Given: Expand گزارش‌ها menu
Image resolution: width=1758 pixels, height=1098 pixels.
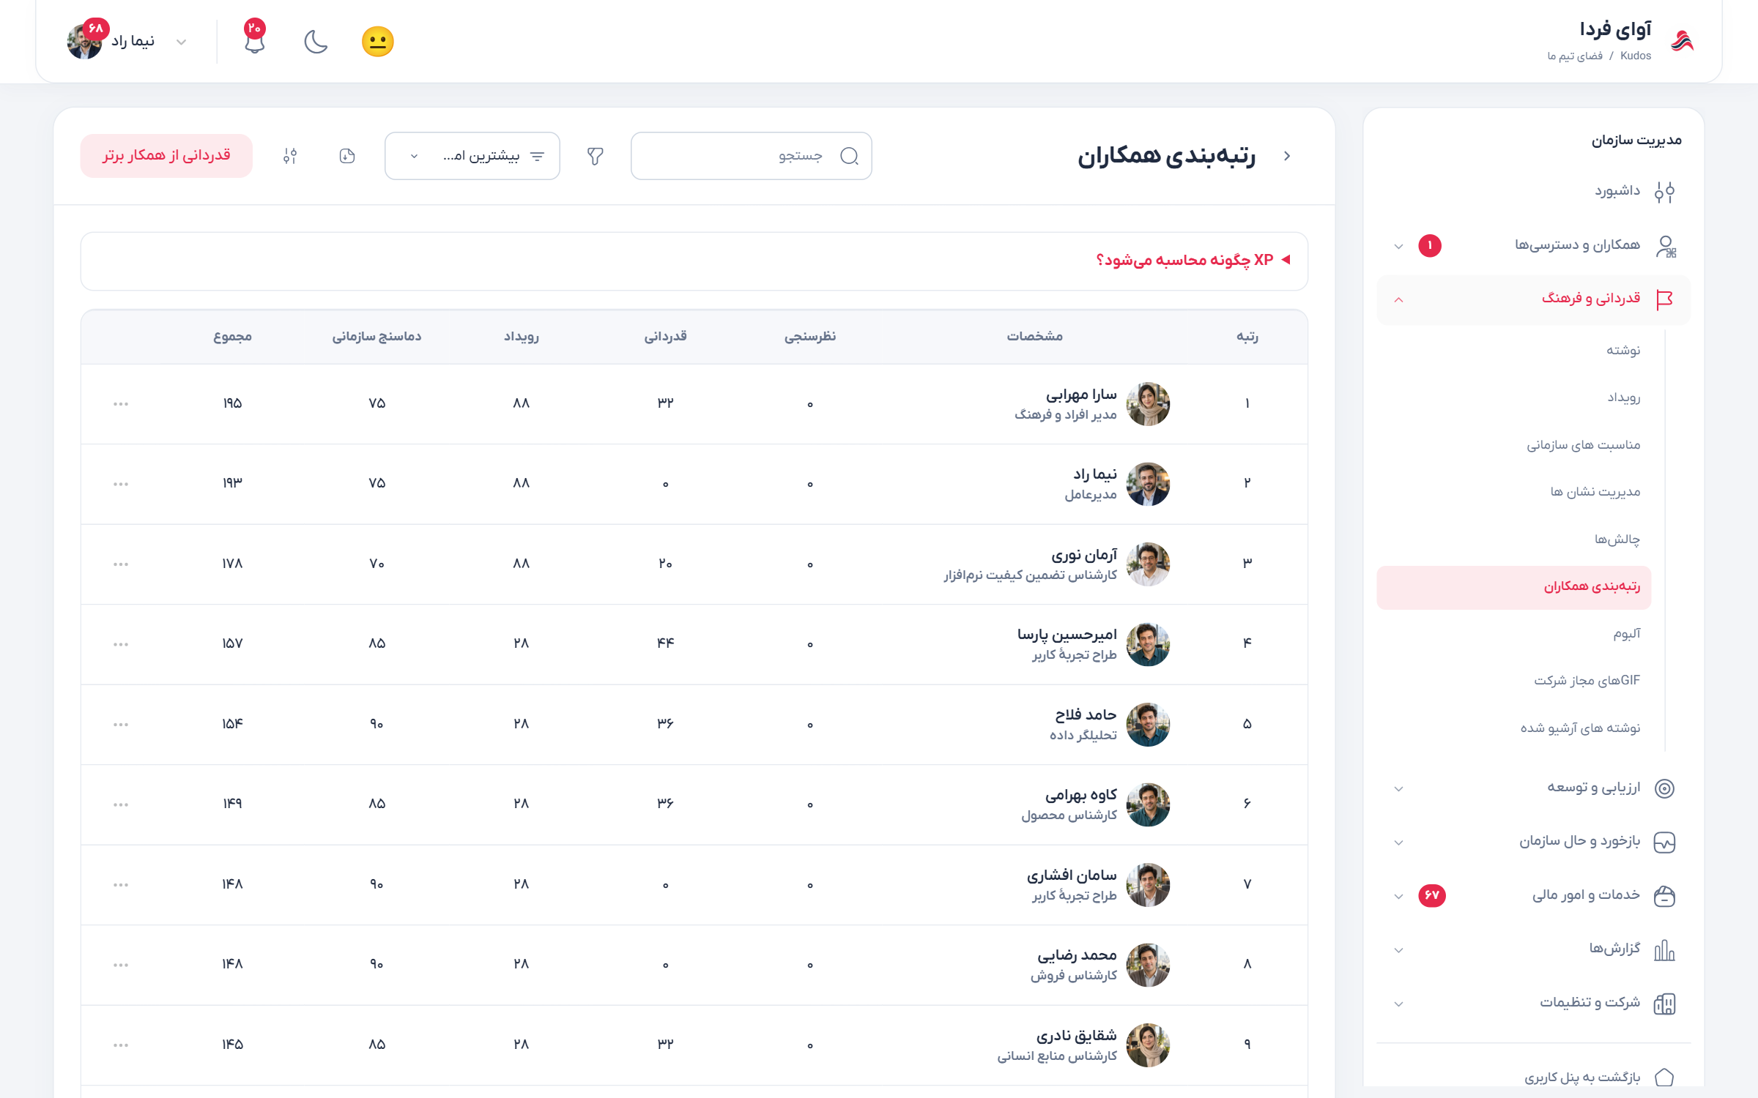Looking at the screenshot, I should [x=1534, y=949].
